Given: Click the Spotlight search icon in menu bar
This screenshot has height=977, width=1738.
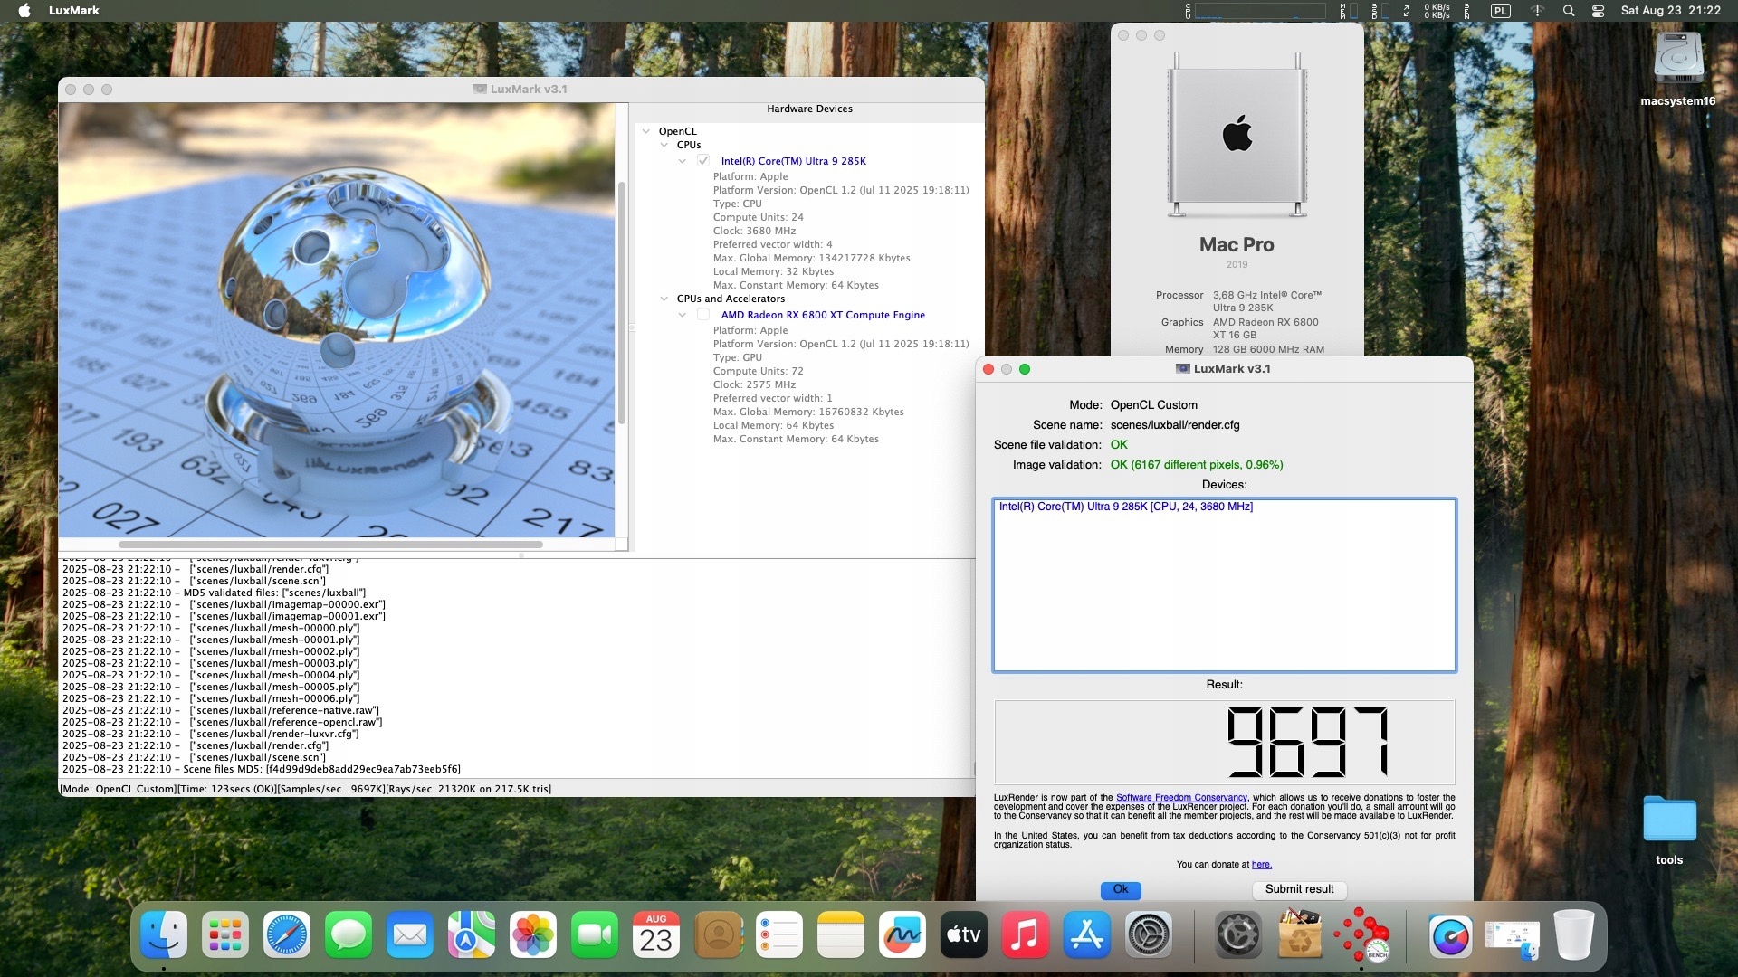Looking at the screenshot, I should point(1569,11).
